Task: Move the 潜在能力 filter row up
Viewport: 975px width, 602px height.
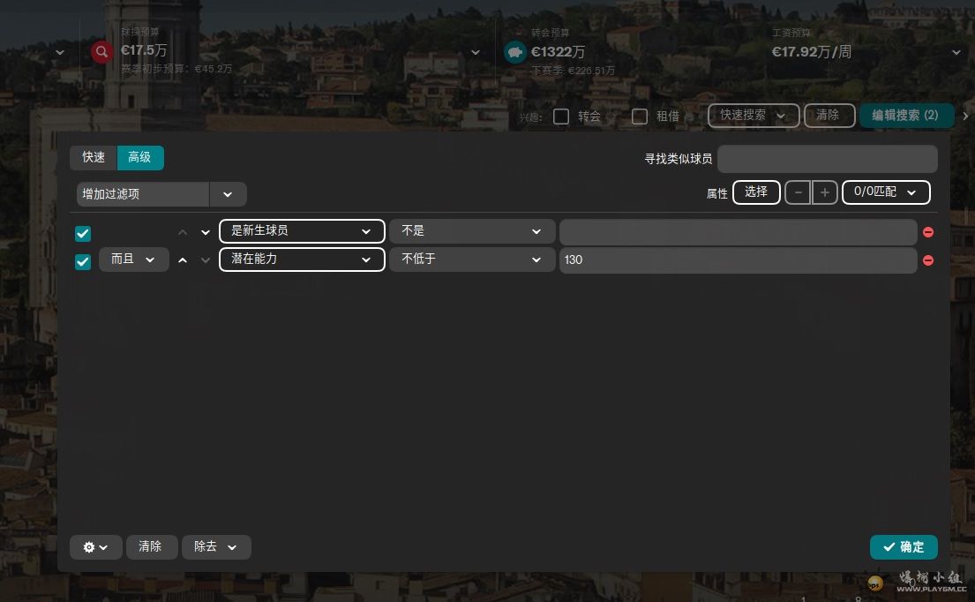Action: click(183, 260)
